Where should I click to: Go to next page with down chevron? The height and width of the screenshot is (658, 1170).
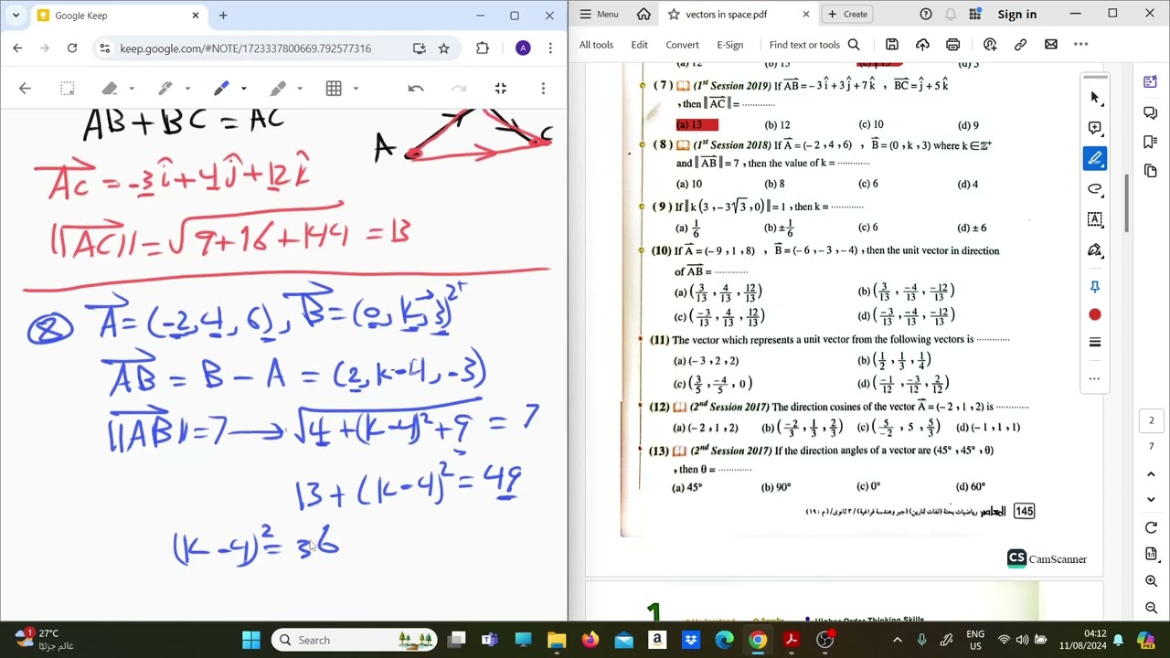(x=1151, y=500)
